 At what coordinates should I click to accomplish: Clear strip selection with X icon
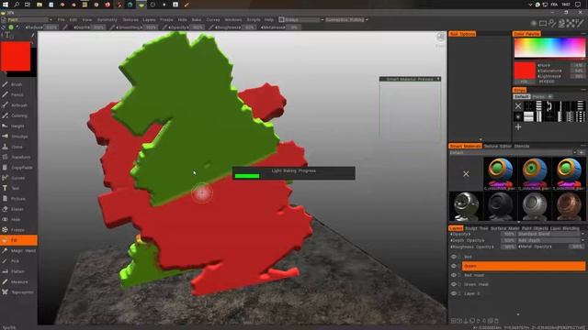pyautogui.click(x=518, y=106)
